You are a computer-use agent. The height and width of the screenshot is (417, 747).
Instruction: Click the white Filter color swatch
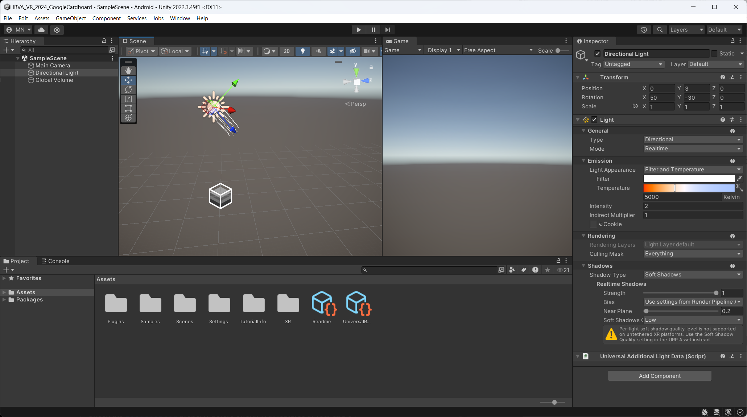[689, 179]
